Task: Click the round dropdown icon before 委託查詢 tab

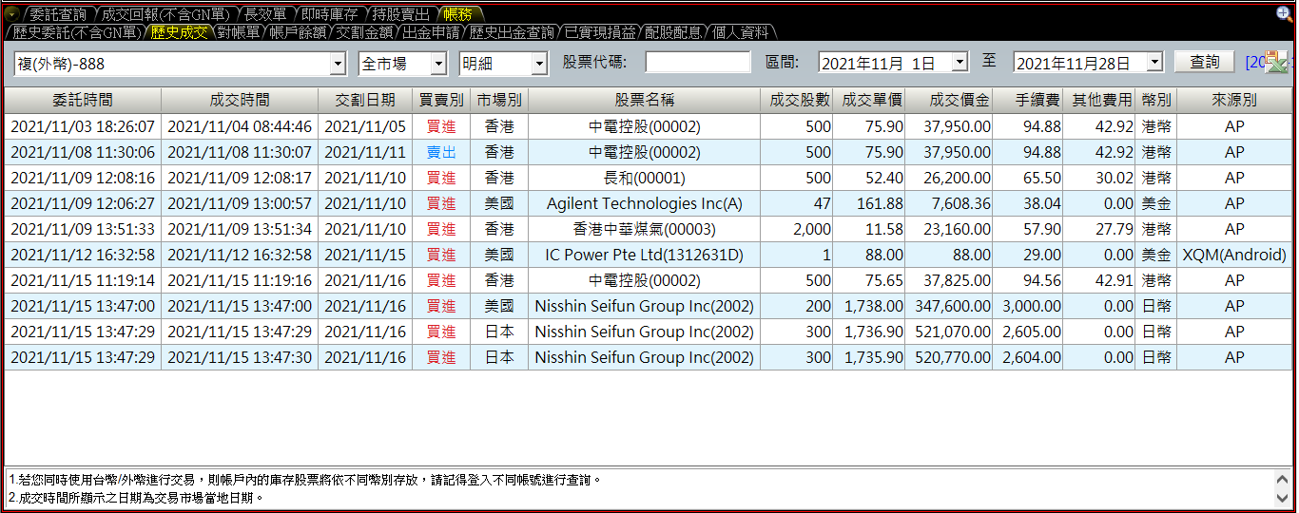Action: [x=11, y=14]
